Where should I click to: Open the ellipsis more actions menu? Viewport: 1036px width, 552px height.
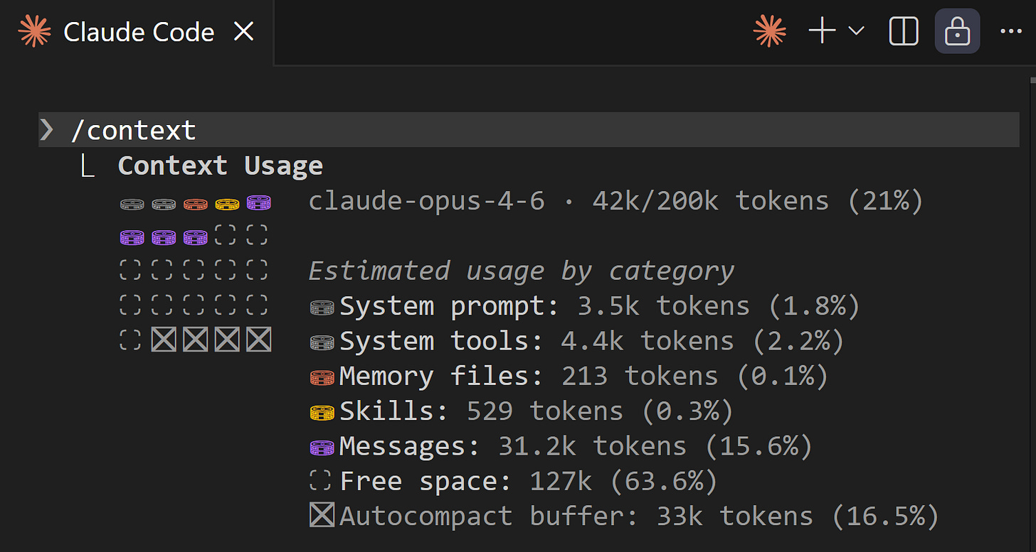click(1011, 31)
